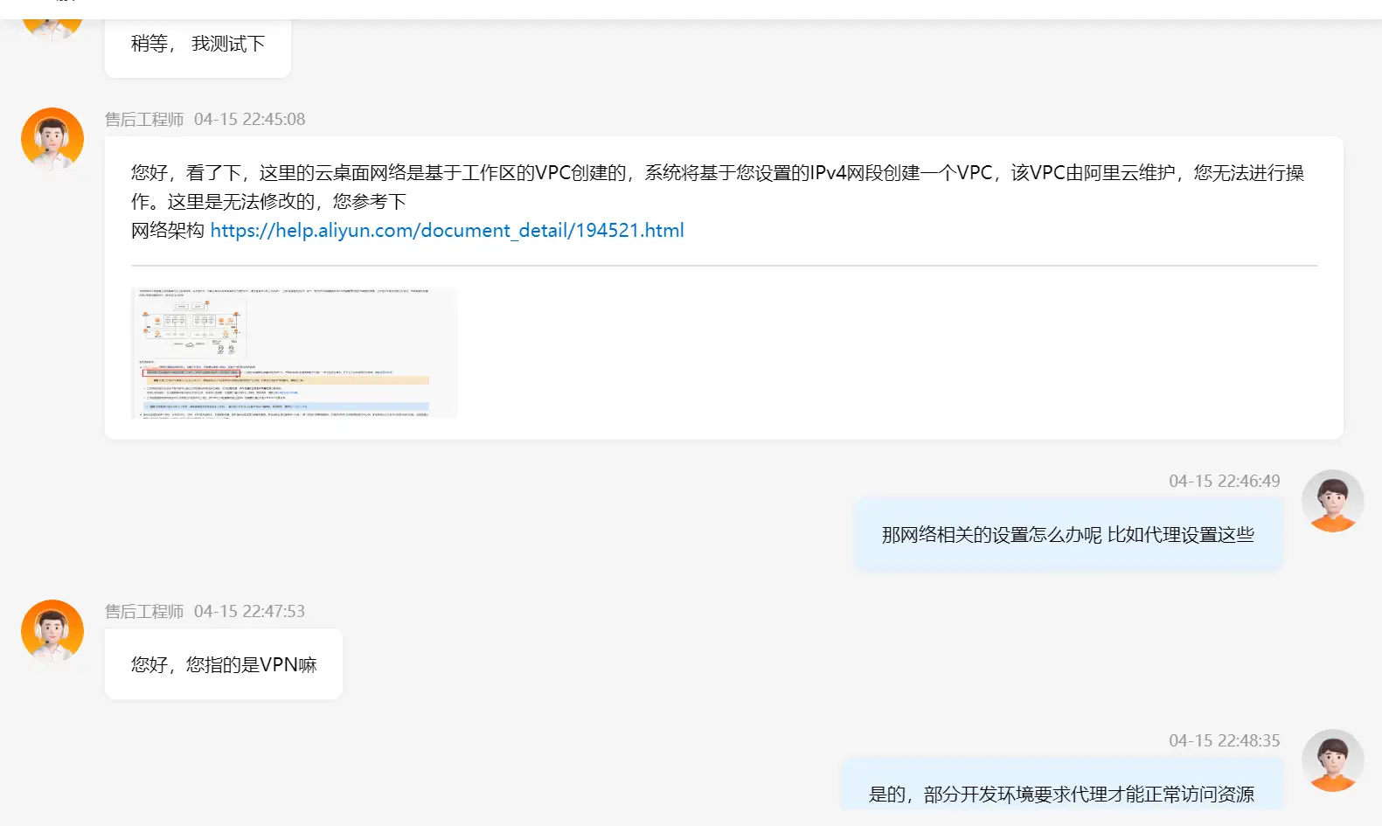Click the customer avatar next to the 22:46:49 message

[1332, 501]
